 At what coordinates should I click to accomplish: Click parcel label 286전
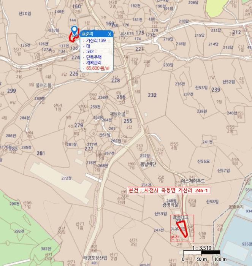11,136
